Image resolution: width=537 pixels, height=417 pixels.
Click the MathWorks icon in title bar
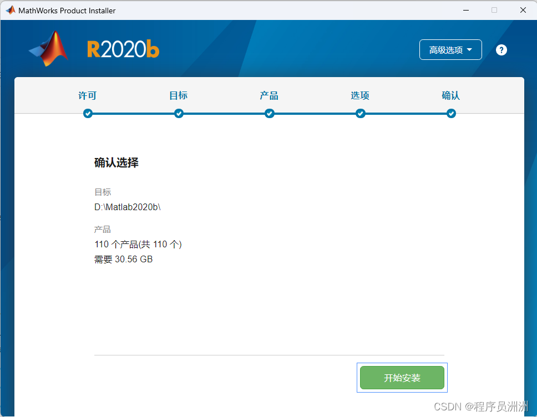click(x=11, y=11)
